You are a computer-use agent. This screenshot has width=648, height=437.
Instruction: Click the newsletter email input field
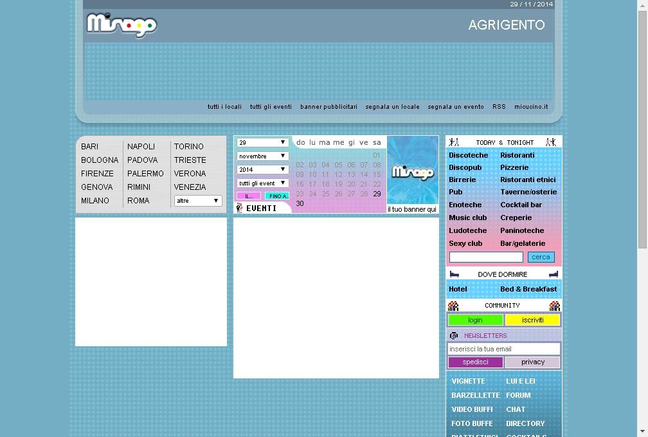point(504,349)
